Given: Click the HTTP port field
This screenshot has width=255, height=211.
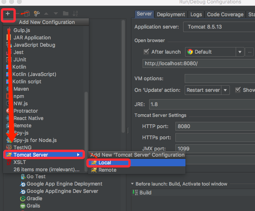Looking at the screenshot, I should [x=215, y=126].
